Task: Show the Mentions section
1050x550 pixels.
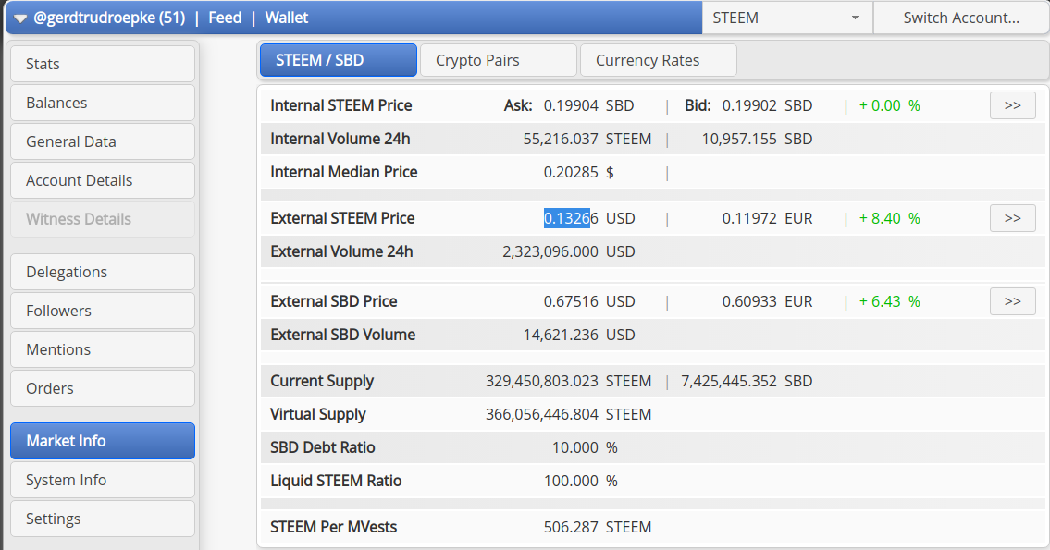Action: click(x=103, y=349)
